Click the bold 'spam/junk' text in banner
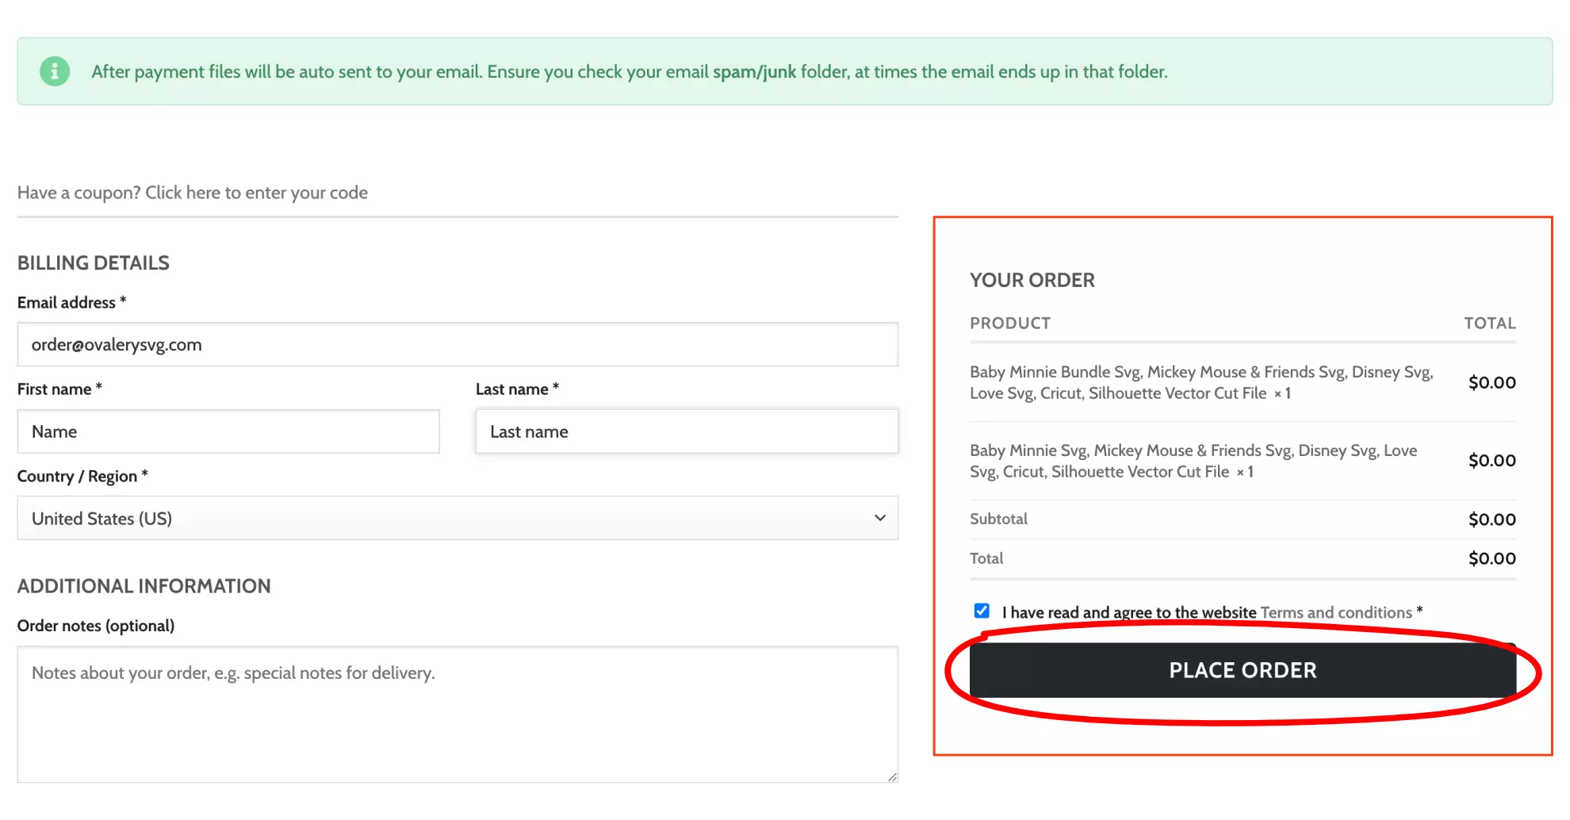This screenshot has width=1570, height=820. click(x=754, y=71)
